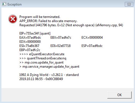Viewport: 135px width, 103px height.
Task: Click the OK button to dismiss
Action: 119,95
